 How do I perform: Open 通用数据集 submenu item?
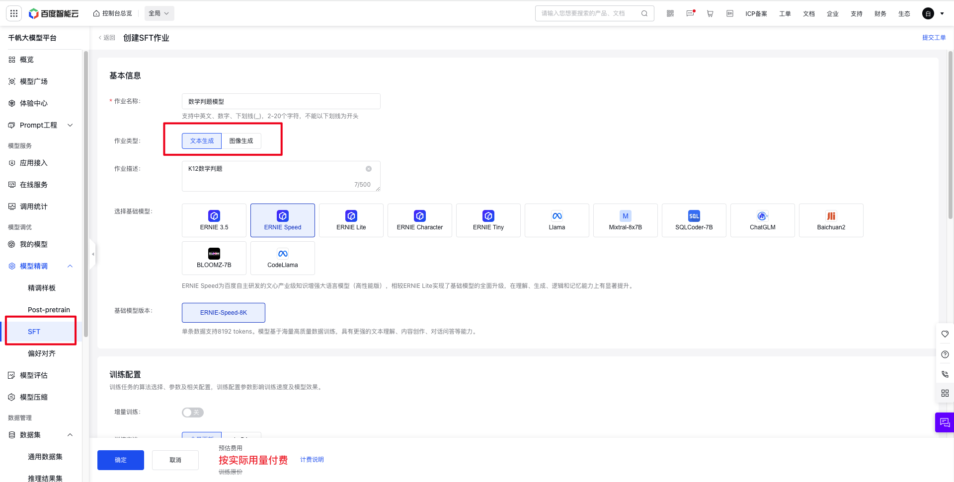pyautogui.click(x=45, y=457)
